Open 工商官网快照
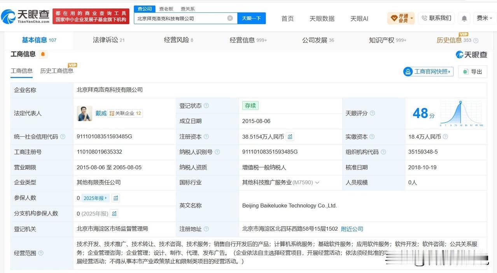497x273 pixels. pyautogui.click(x=428, y=71)
